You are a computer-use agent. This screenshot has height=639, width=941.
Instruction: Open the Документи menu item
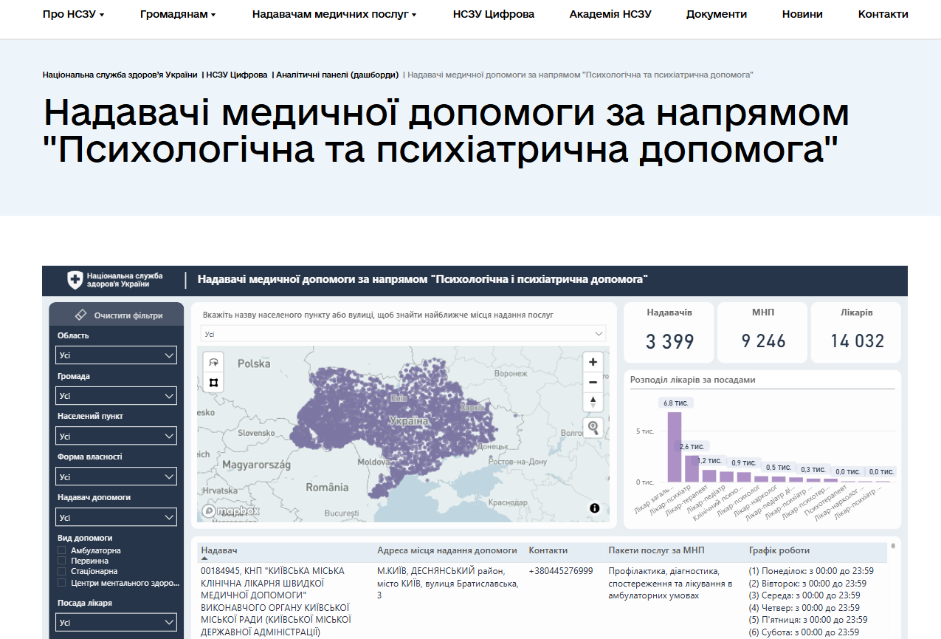716,14
